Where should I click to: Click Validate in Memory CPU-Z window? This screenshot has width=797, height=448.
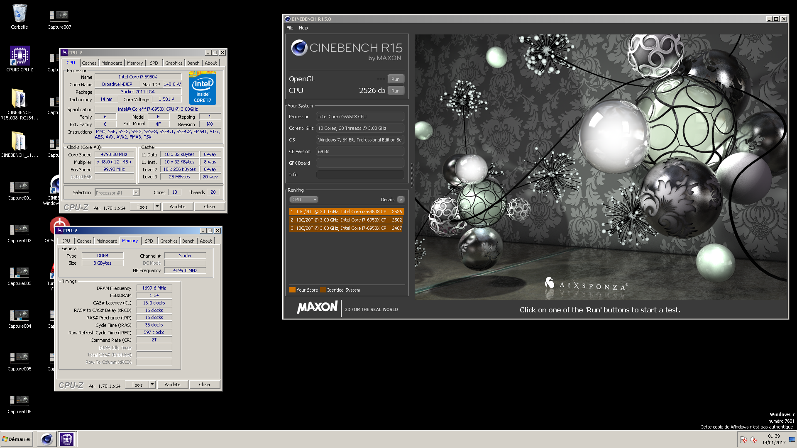(172, 385)
